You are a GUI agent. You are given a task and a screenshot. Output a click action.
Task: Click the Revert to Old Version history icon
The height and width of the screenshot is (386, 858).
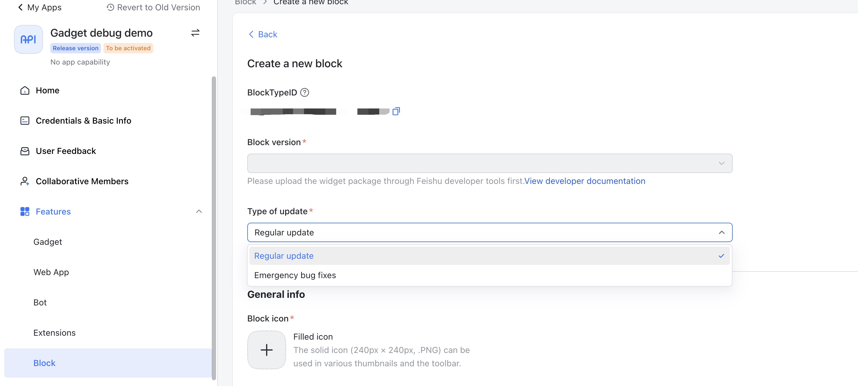[x=110, y=7]
